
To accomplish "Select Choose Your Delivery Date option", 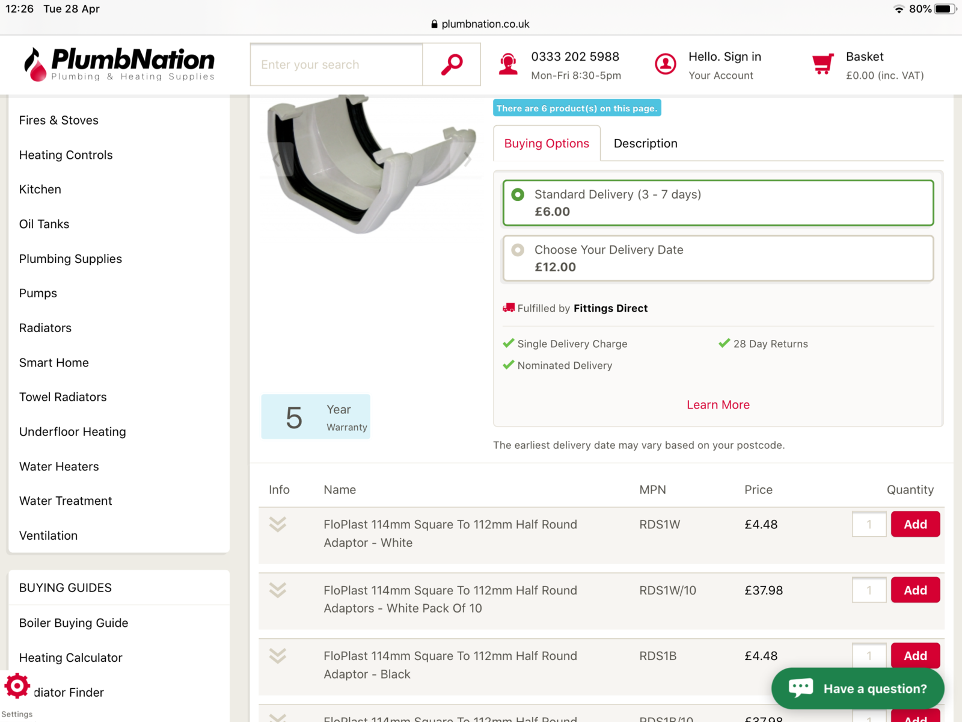I will 518,250.
